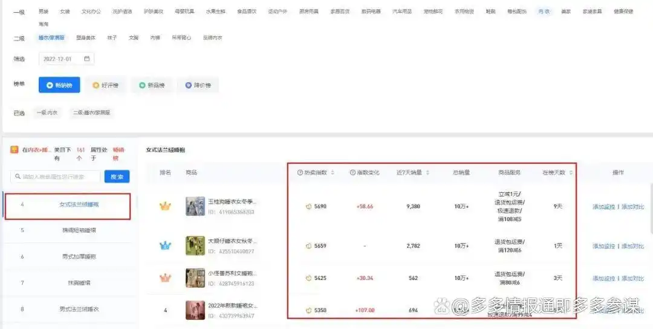Select the 畅销榜 ranking button
The height and width of the screenshot is (329, 653).
(59, 85)
